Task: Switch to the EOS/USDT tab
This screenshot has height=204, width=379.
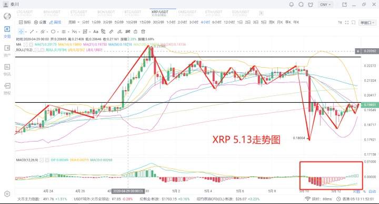Action: tap(241, 13)
